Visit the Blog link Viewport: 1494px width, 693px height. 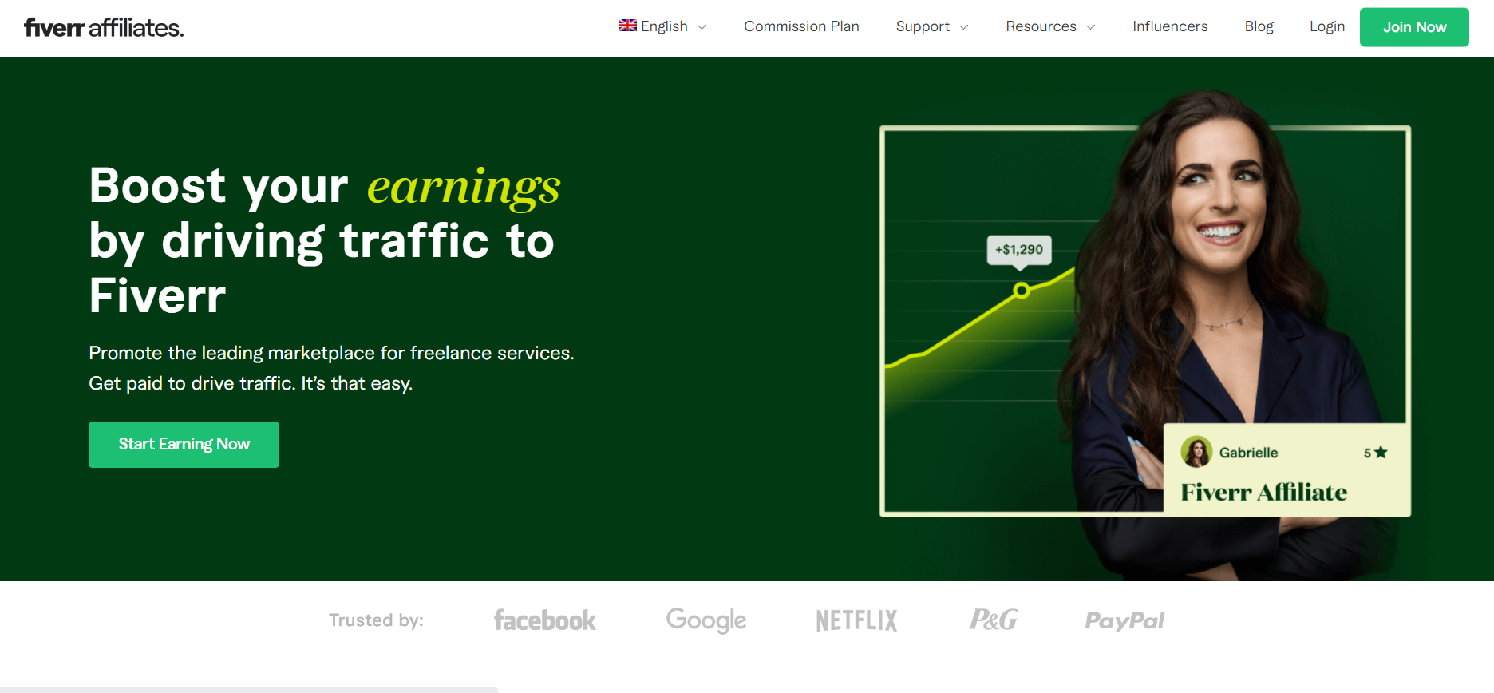tap(1259, 26)
